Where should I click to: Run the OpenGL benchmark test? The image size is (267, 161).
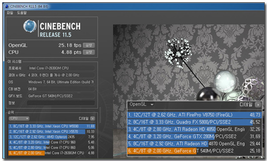[x=89, y=45]
